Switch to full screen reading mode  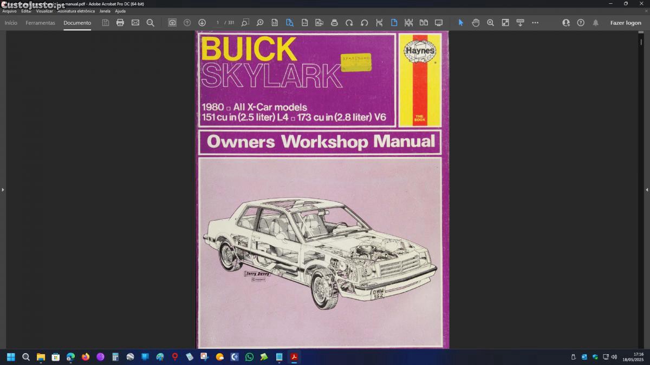click(x=439, y=23)
